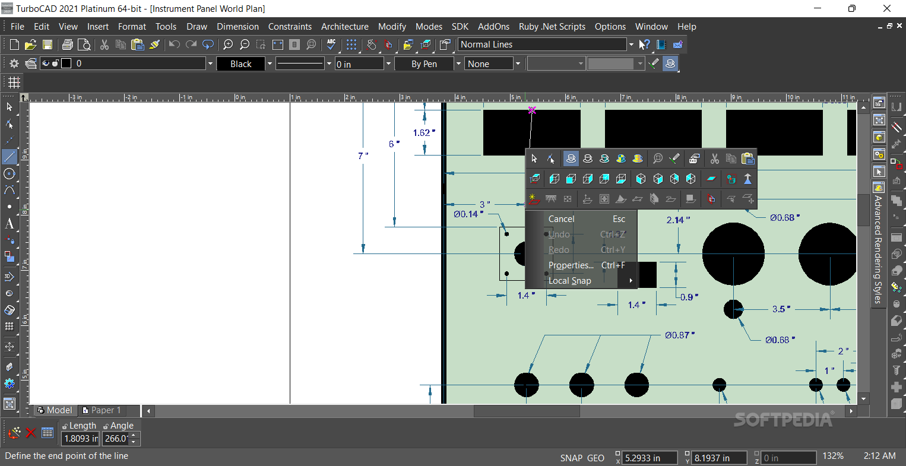Click the send mail envelope icon
The image size is (906, 466).
click(x=678, y=45)
